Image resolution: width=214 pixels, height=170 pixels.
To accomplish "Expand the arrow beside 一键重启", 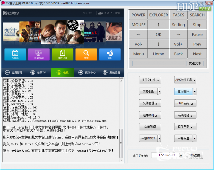I will coord(195,139).
